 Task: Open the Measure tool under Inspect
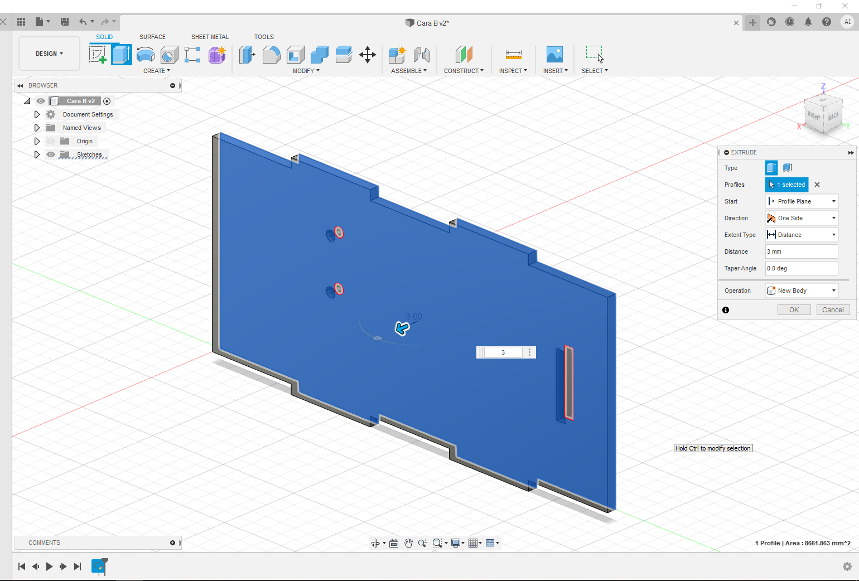(x=513, y=55)
